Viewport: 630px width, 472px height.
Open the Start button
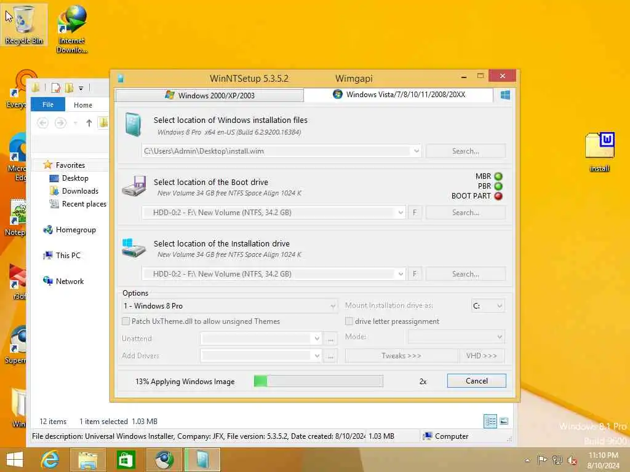pyautogui.click(x=15, y=460)
